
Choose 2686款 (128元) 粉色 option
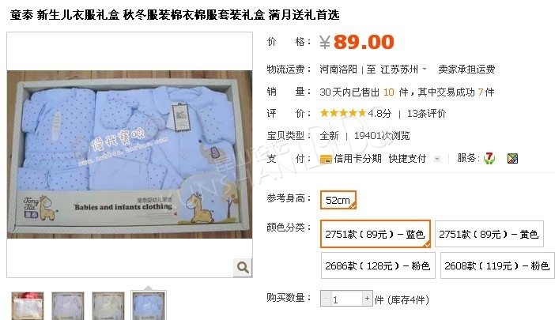pos(378,265)
